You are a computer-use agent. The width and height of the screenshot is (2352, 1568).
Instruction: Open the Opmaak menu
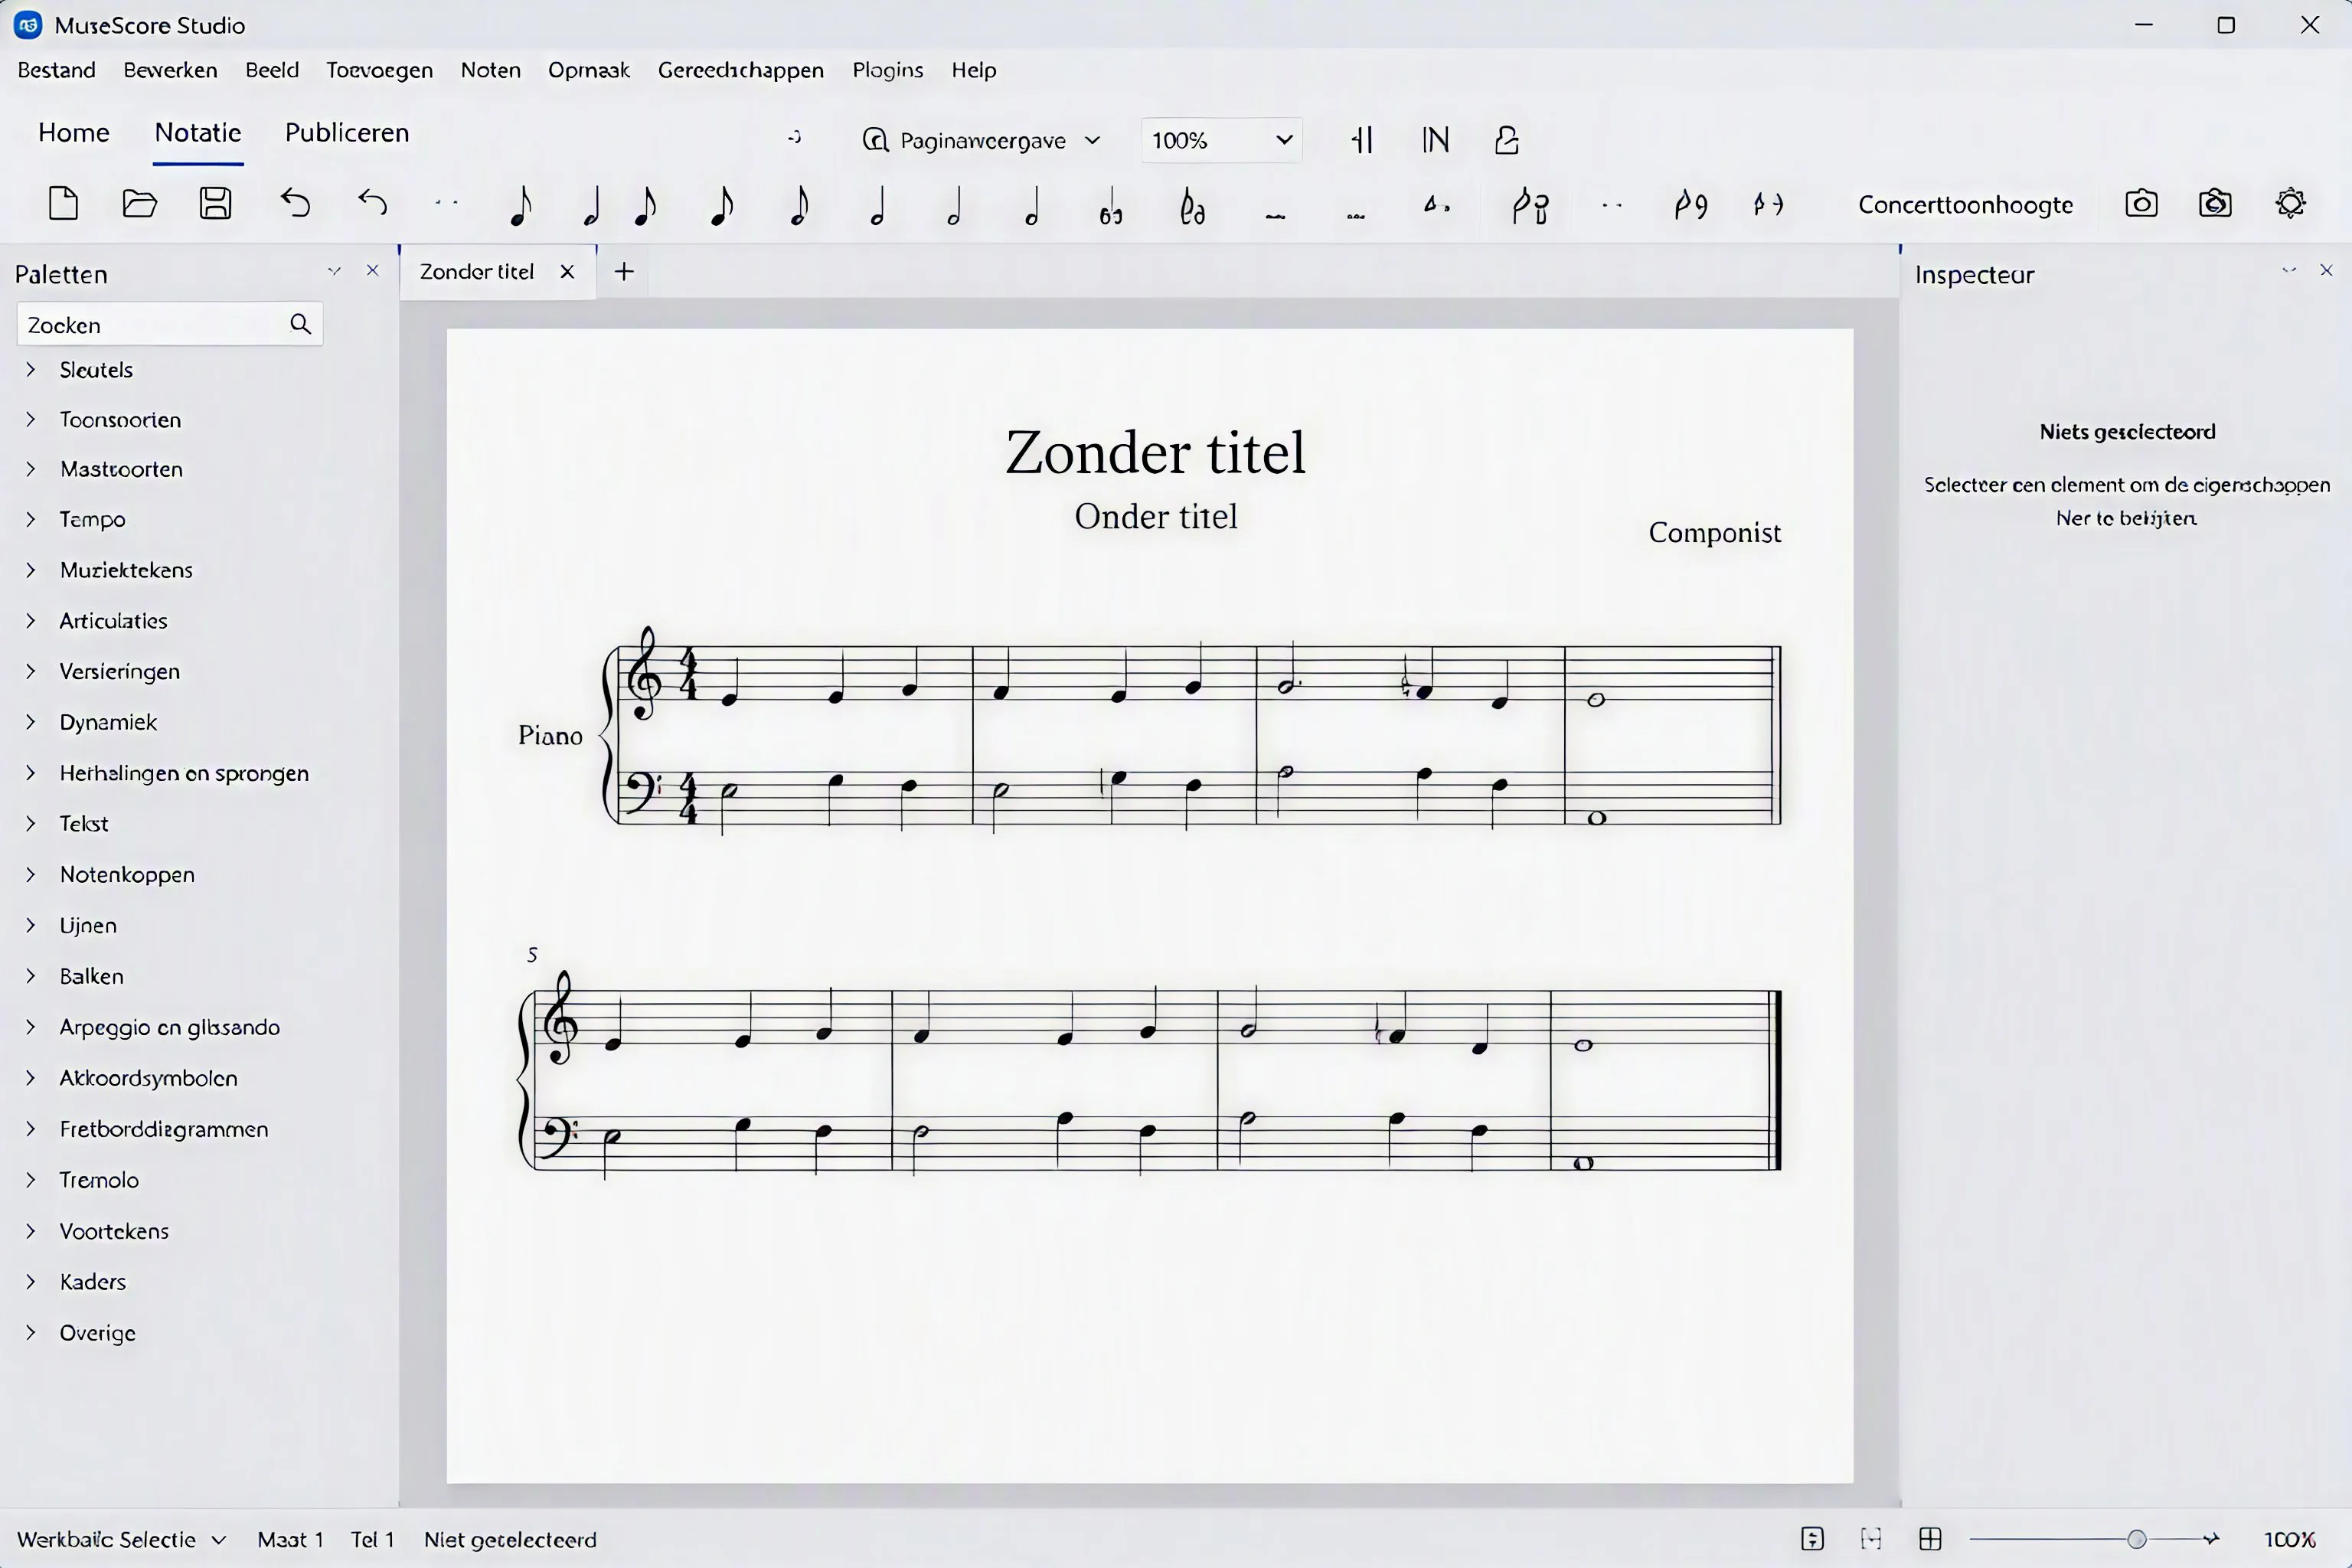[589, 70]
